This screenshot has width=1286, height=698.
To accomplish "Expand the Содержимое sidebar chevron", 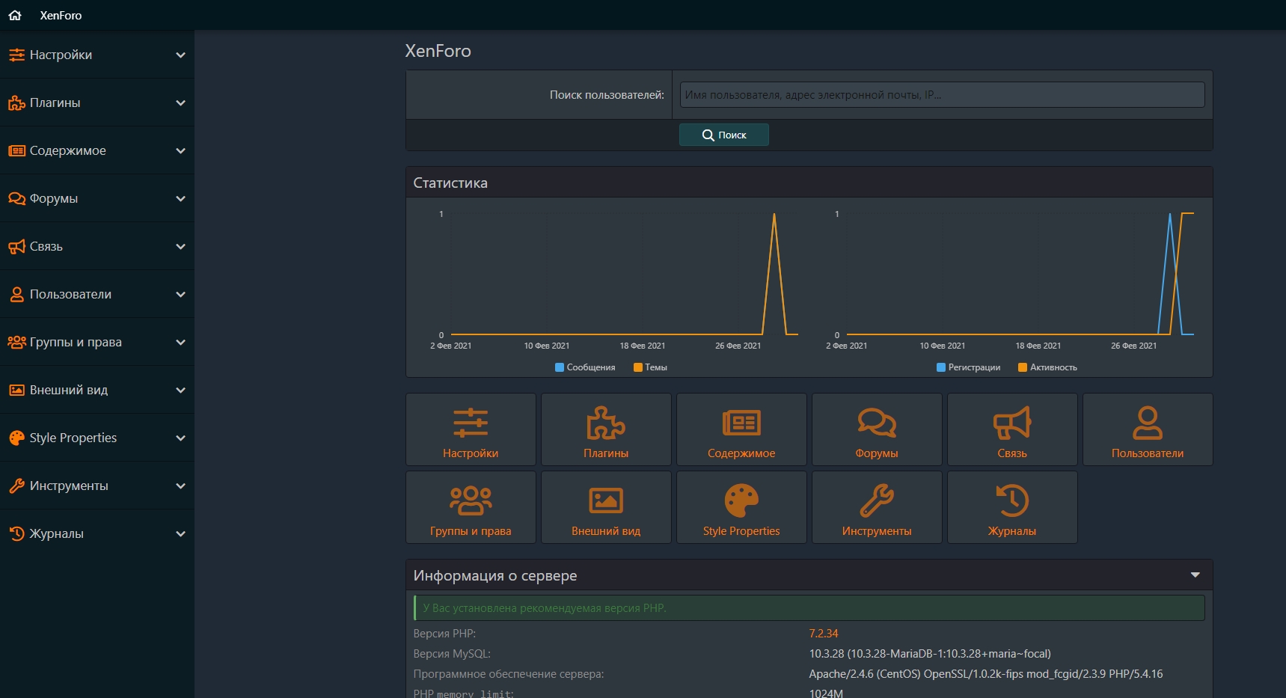I will pos(180,150).
